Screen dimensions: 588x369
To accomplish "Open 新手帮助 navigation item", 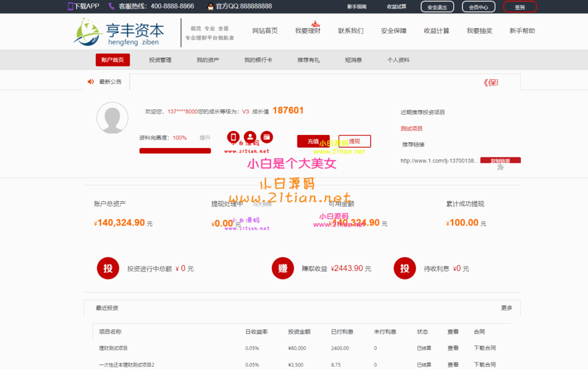I will [x=522, y=31].
